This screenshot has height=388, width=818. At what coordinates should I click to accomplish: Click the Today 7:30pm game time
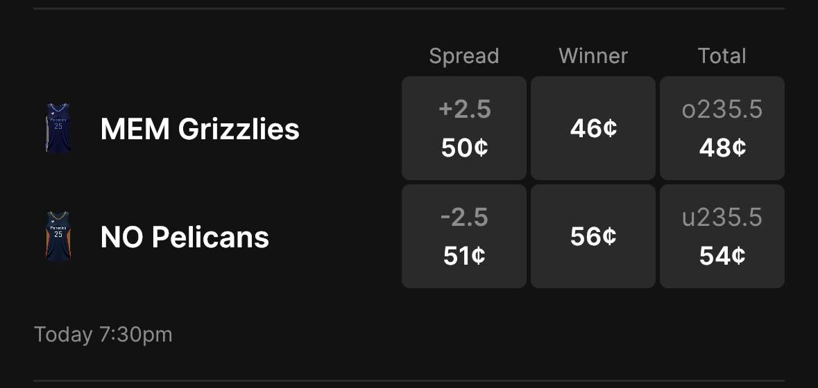tap(103, 335)
